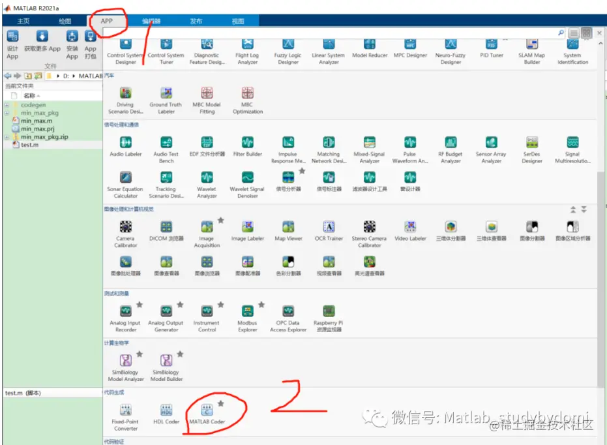Open the Audio Labeler app
607x445 pixels.
125,147
